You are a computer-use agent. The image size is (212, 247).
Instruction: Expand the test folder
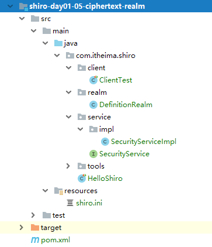(x=33, y=215)
